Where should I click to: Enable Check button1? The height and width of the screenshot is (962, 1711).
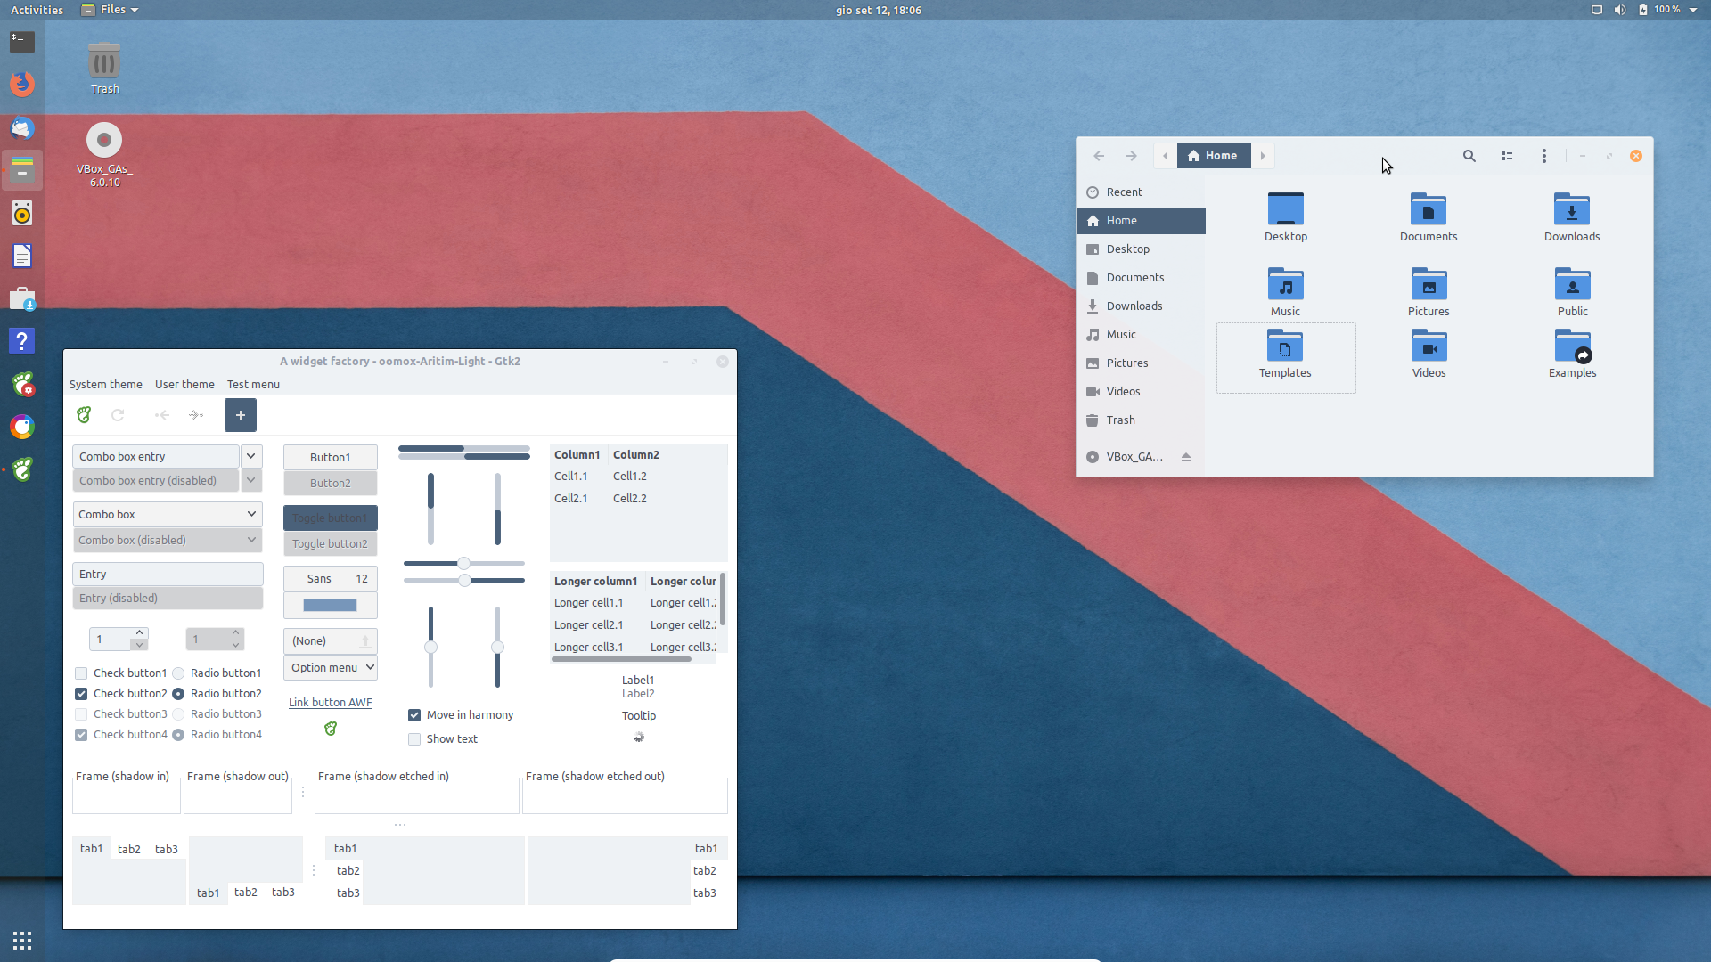pyautogui.click(x=81, y=673)
